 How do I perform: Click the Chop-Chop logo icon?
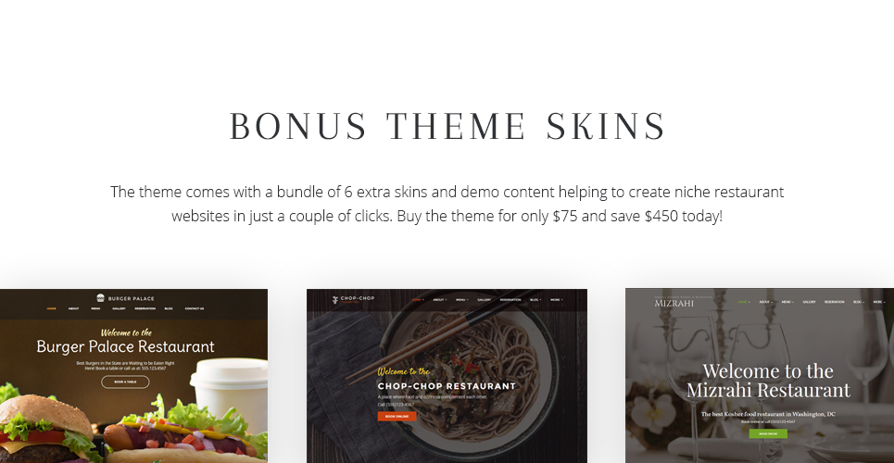[x=335, y=299]
